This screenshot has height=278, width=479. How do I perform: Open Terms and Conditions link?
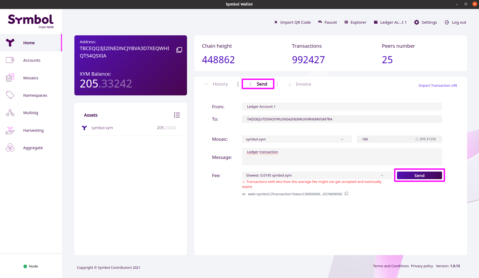tap(391, 266)
